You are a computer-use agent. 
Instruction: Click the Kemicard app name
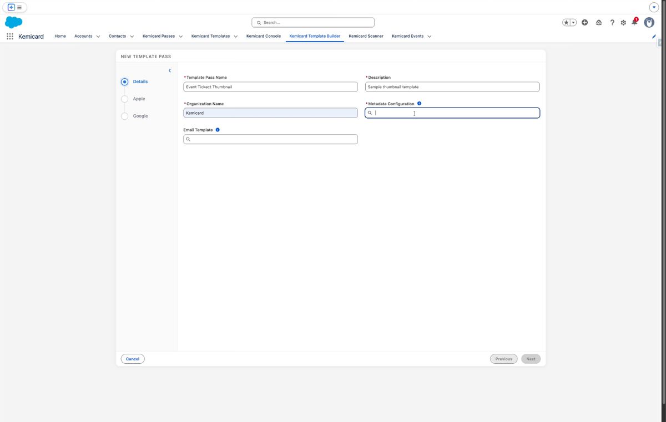click(x=31, y=36)
